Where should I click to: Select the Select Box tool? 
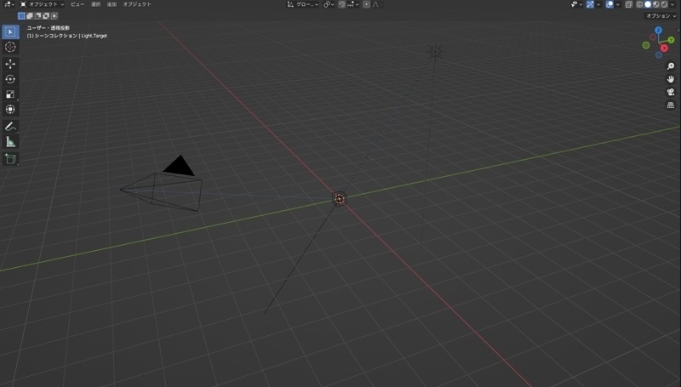point(10,32)
